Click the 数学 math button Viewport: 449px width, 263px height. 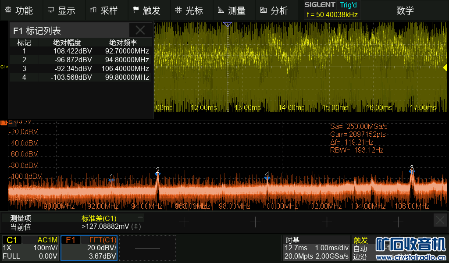coord(405,11)
